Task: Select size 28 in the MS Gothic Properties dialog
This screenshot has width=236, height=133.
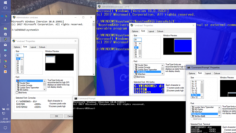Action: [x=136, y=52]
